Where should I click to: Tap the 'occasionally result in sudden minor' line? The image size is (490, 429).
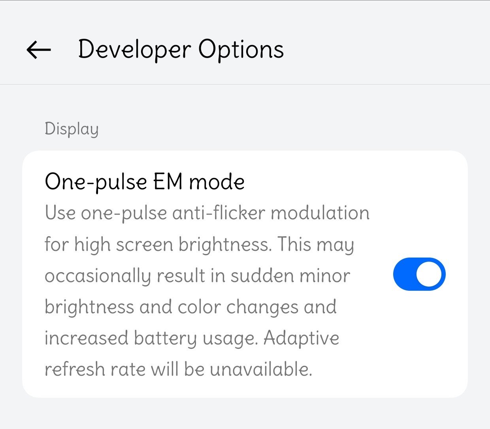(x=197, y=276)
